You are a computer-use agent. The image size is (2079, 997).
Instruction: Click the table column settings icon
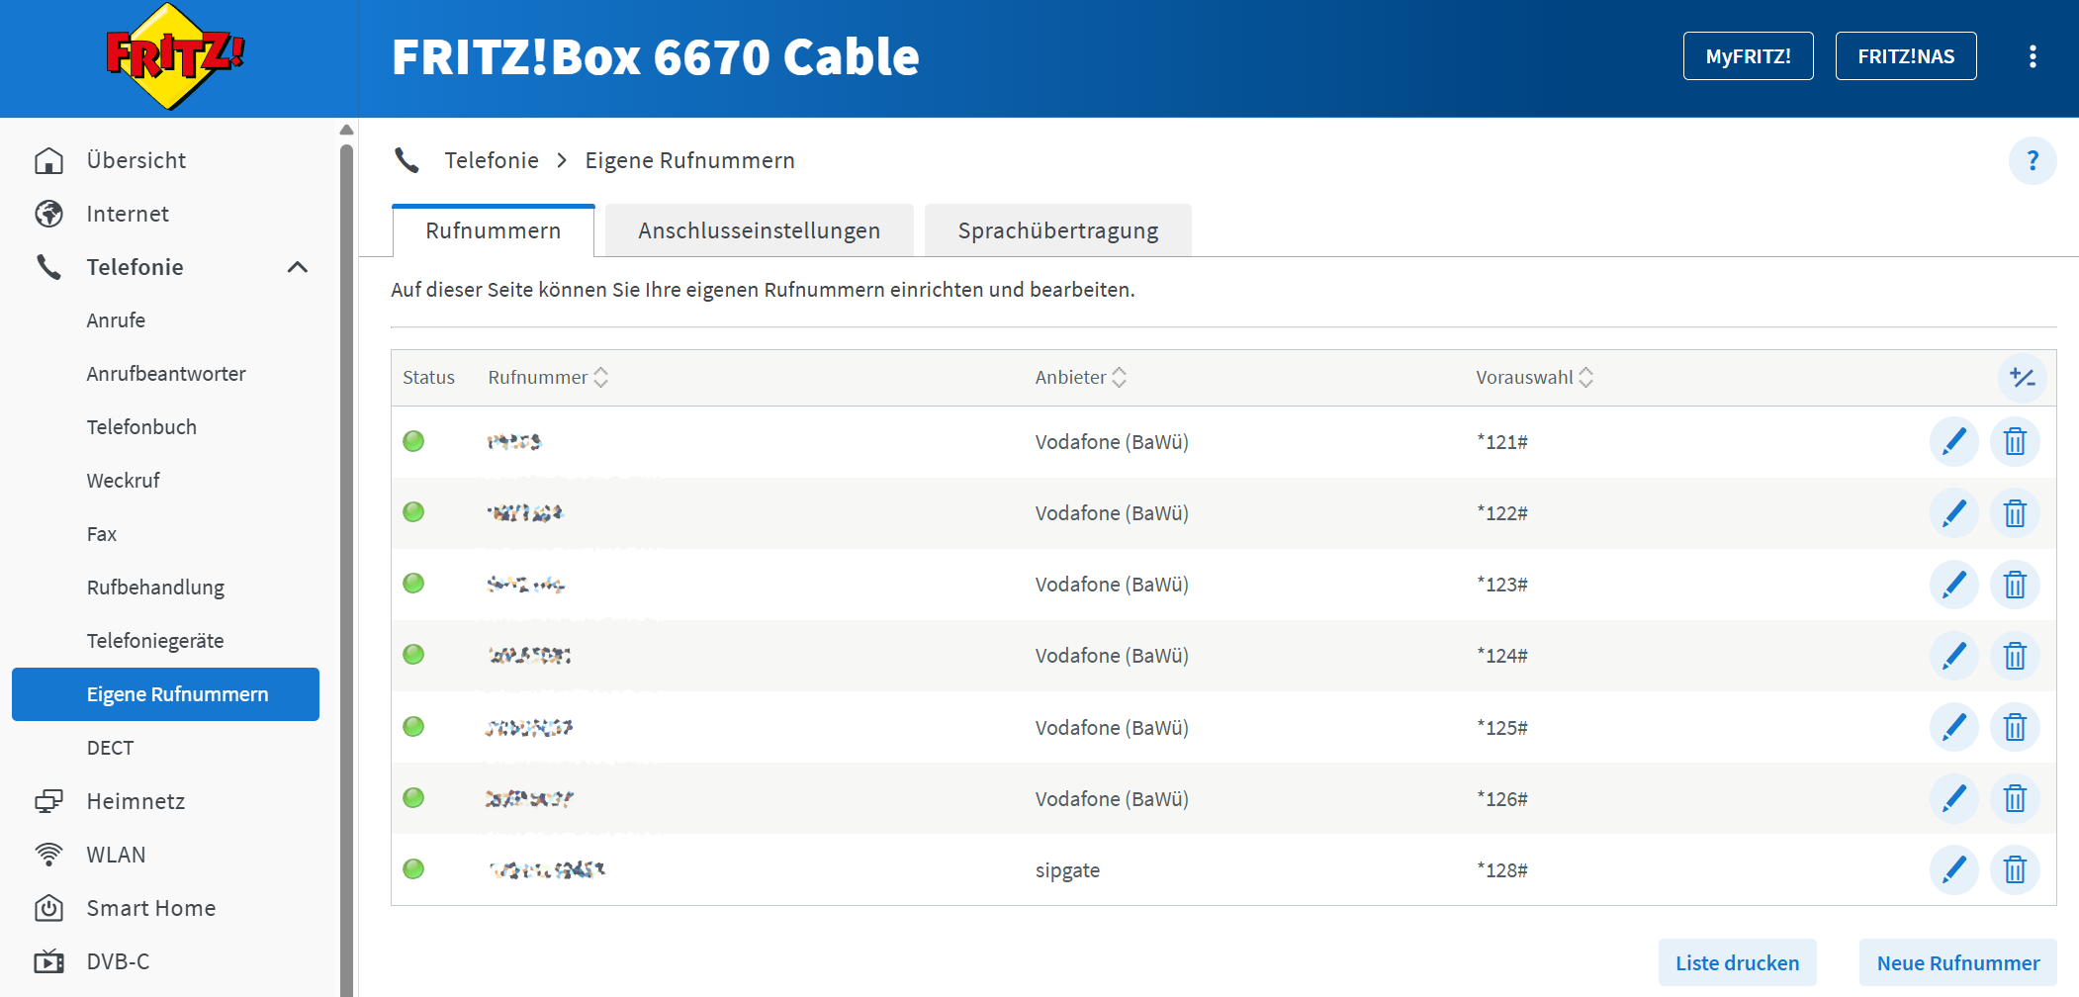click(x=2022, y=378)
